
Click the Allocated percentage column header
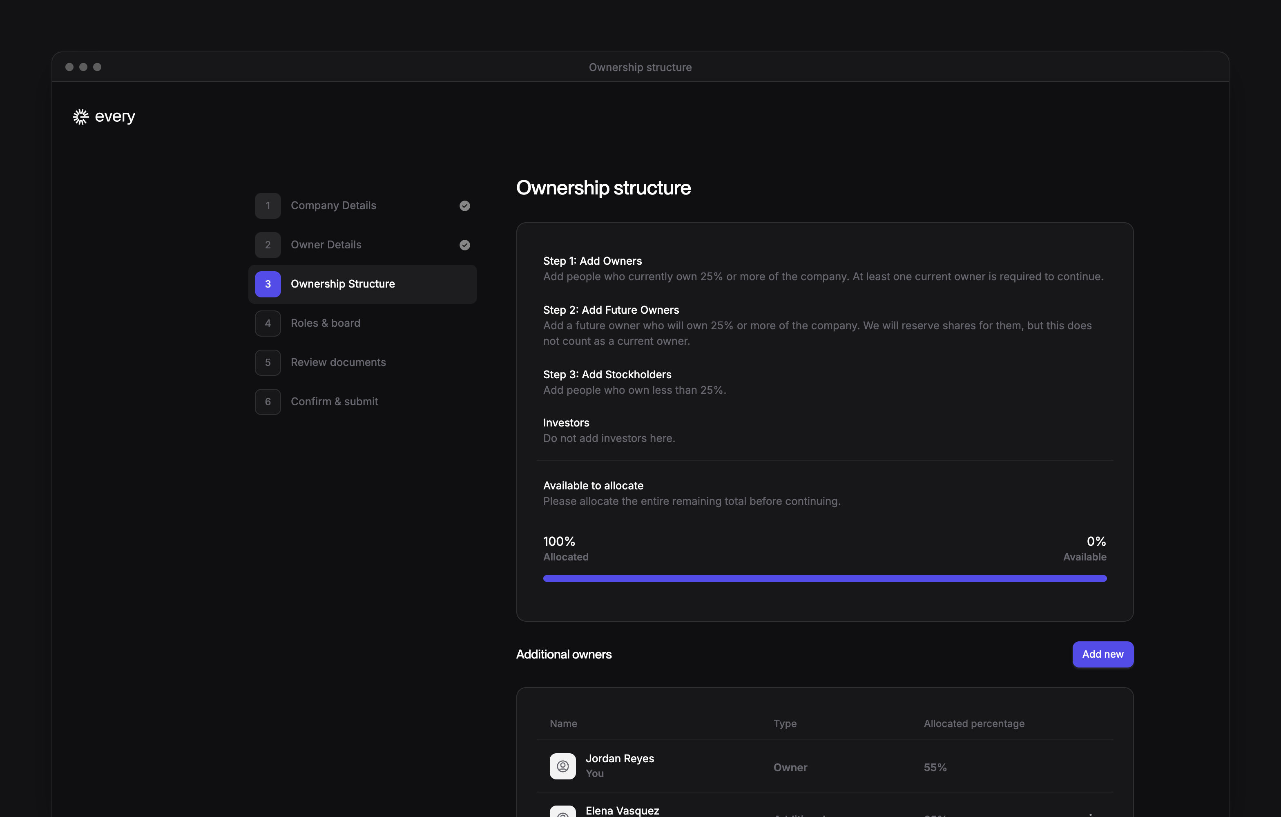(974, 723)
